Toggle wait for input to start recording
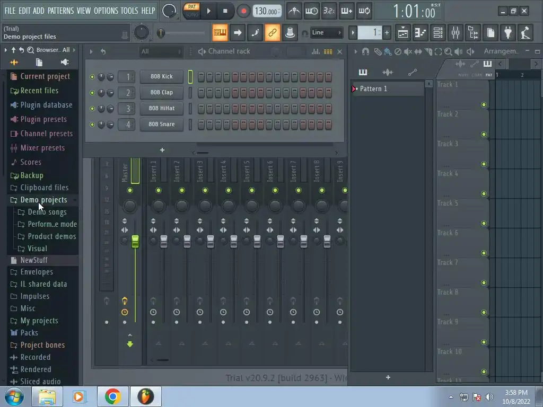543x407 pixels. click(311, 11)
